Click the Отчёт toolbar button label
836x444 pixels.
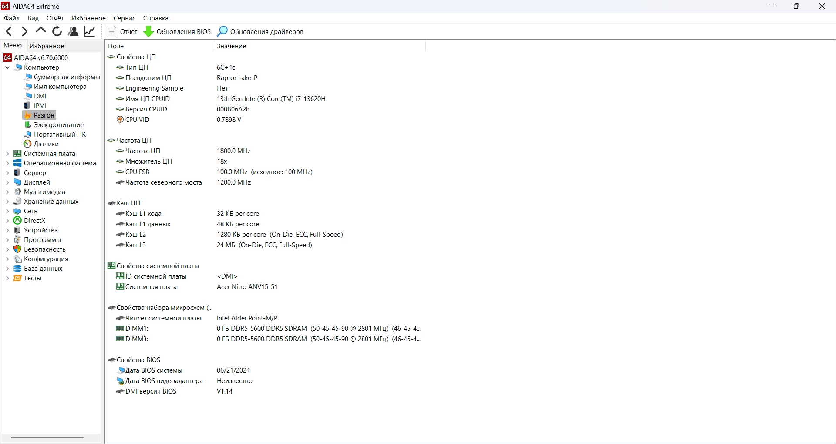click(x=129, y=32)
